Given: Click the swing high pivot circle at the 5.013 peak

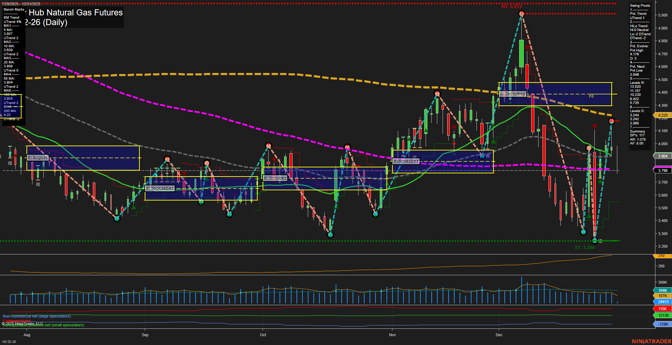Looking at the screenshot, I should pyautogui.click(x=521, y=14).
